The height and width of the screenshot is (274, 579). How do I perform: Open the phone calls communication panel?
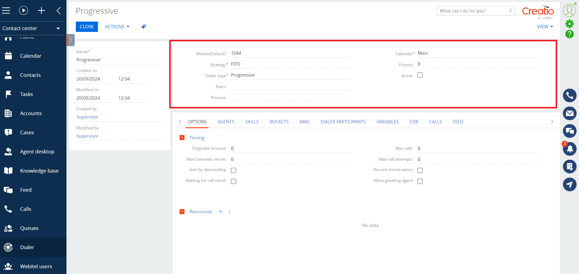(570, 96)
